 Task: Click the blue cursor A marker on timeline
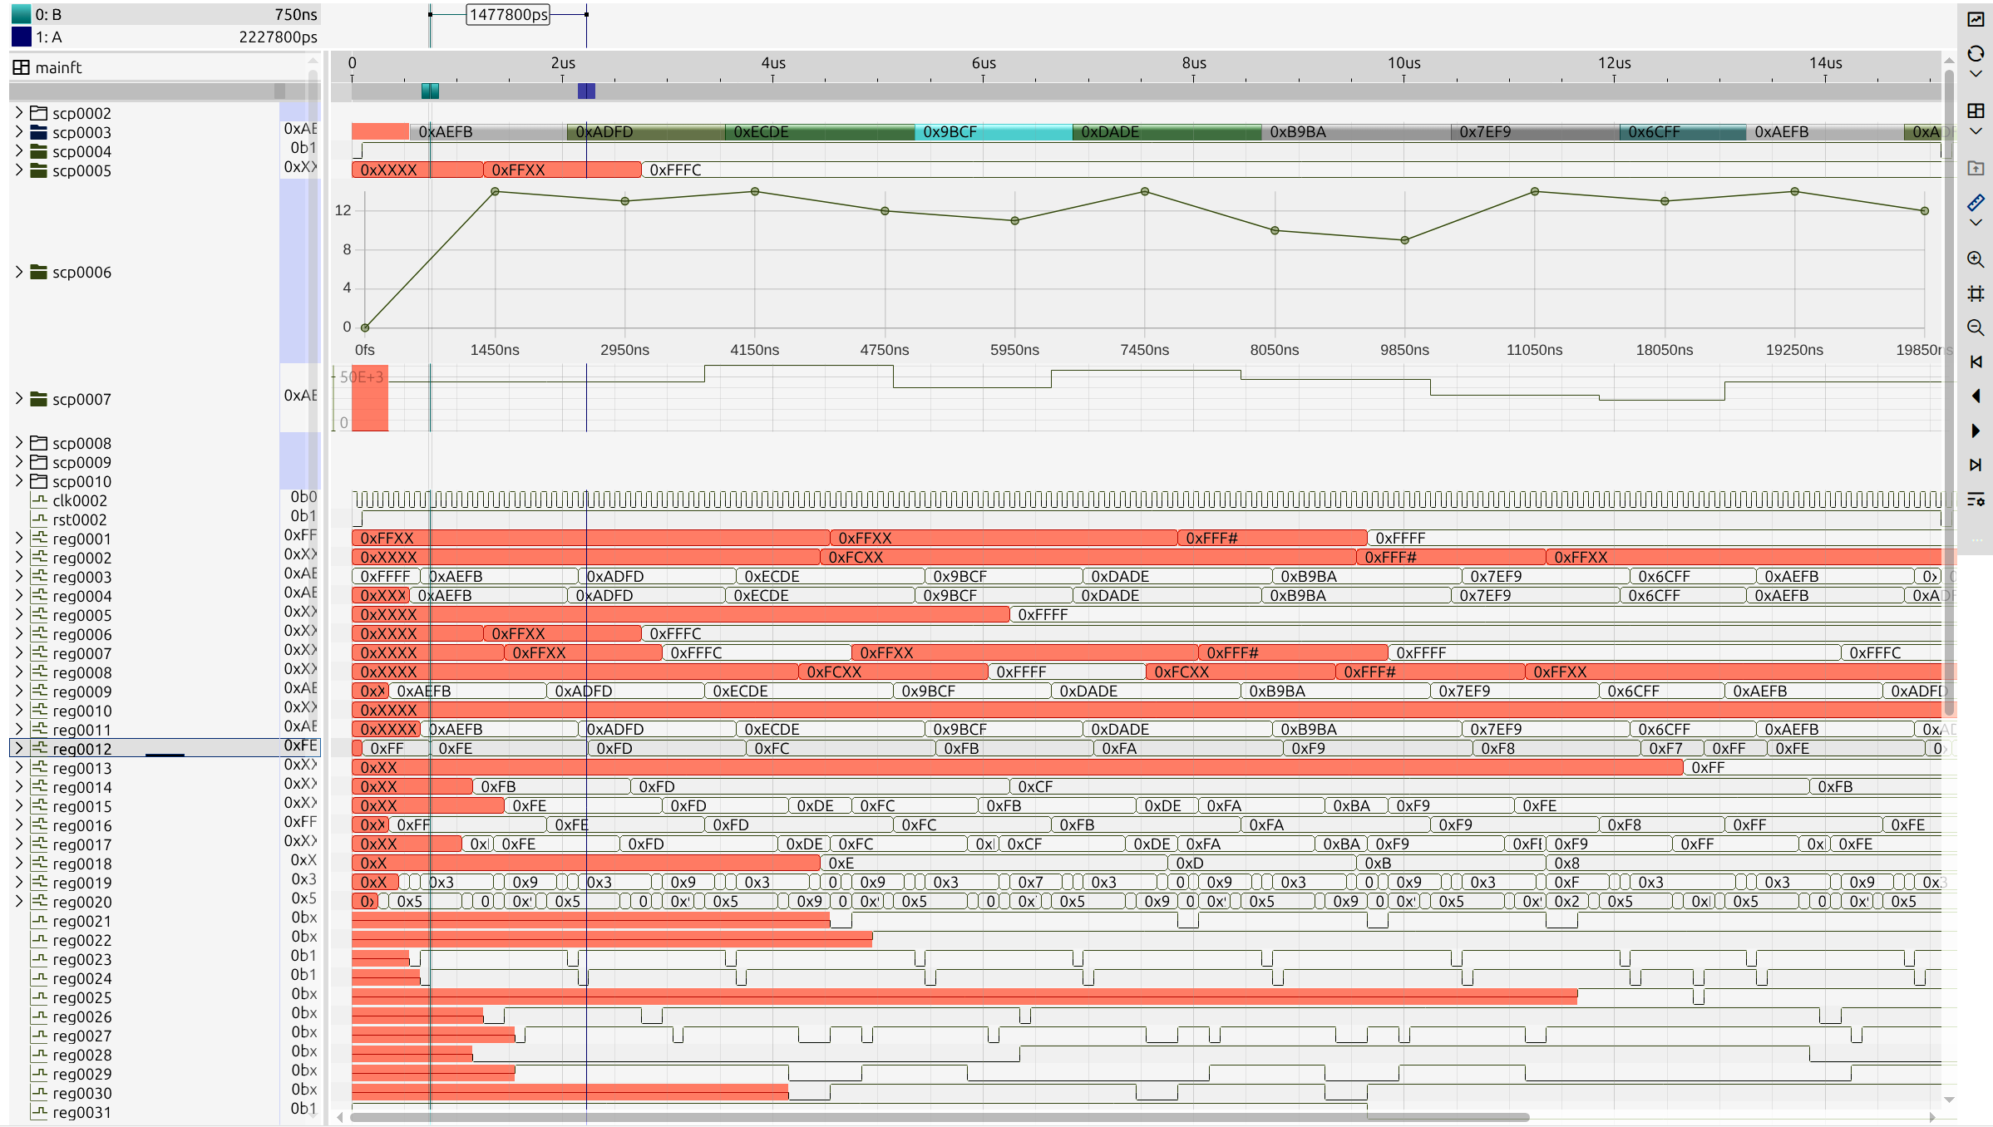(x=586, y=91)
